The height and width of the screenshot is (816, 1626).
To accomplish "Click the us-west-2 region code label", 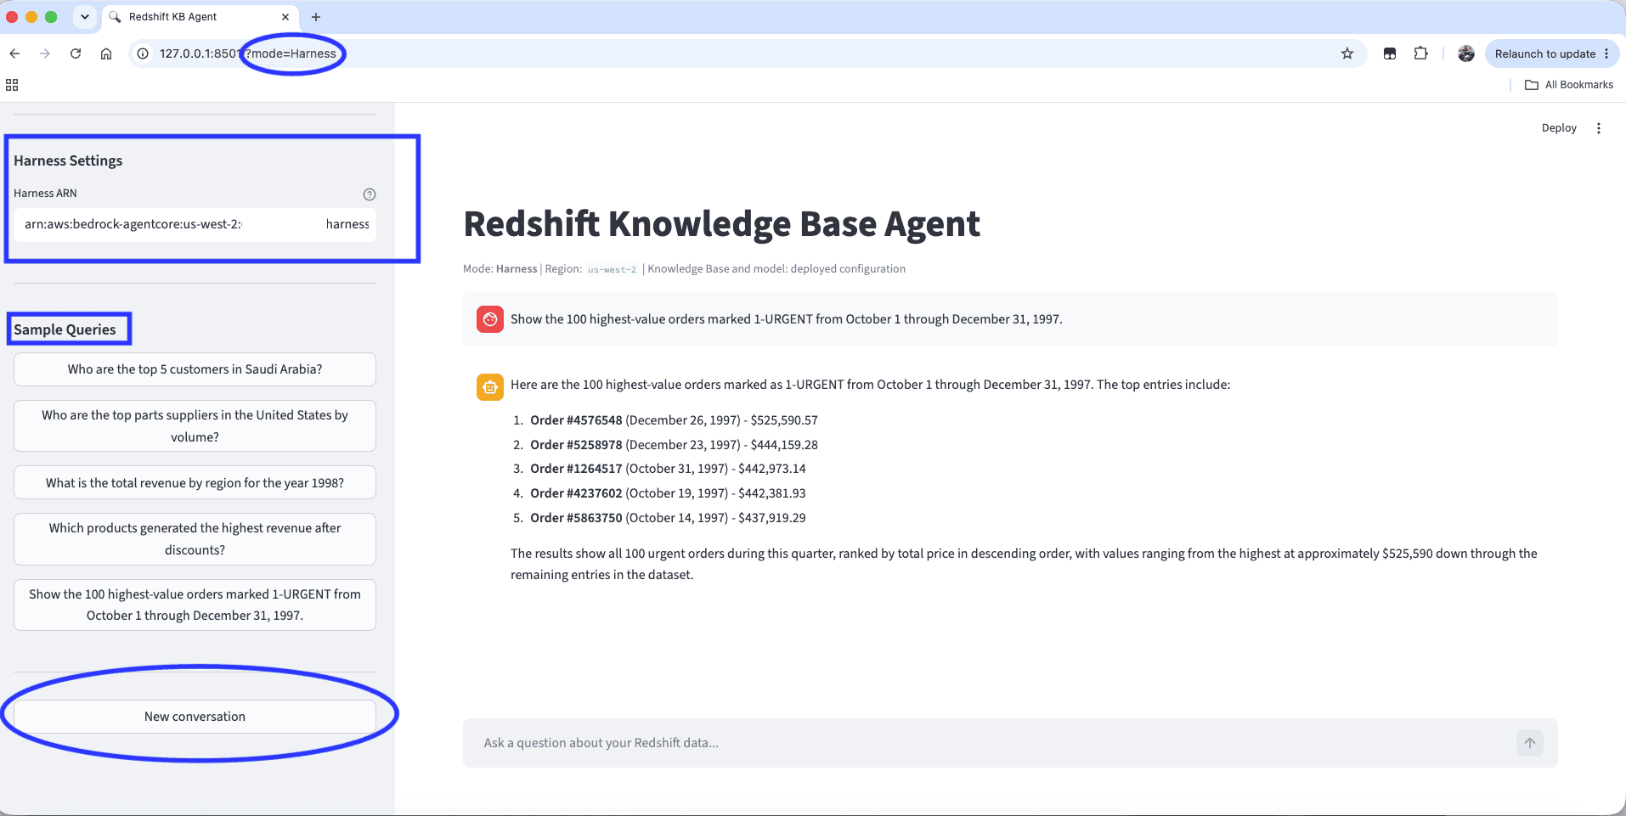I will coord(612,269).
